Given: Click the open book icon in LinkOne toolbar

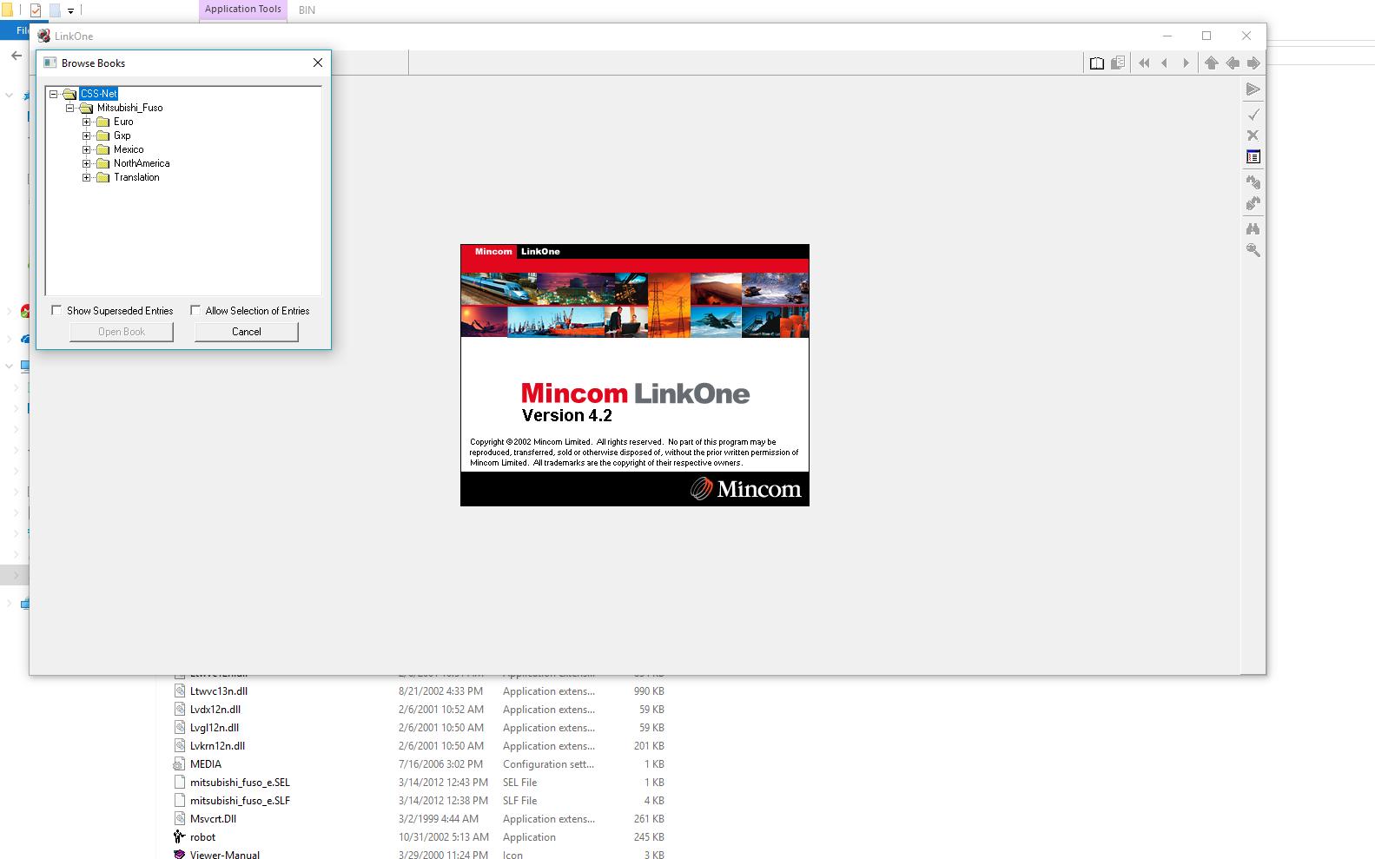Looking at the screenshot, I should point(1097,63).
